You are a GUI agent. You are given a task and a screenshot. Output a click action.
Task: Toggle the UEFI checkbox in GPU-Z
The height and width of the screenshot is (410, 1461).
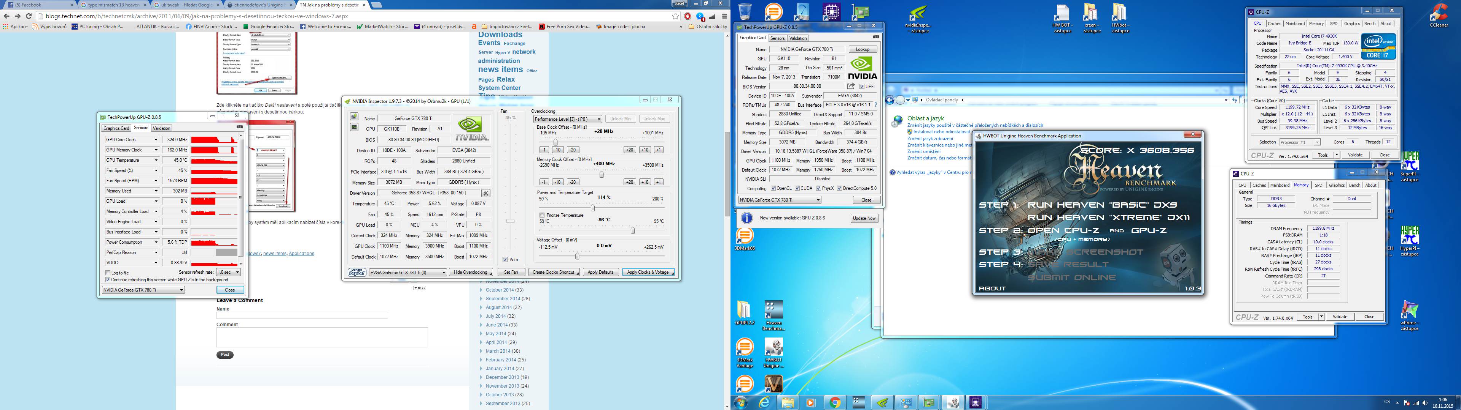862,87
